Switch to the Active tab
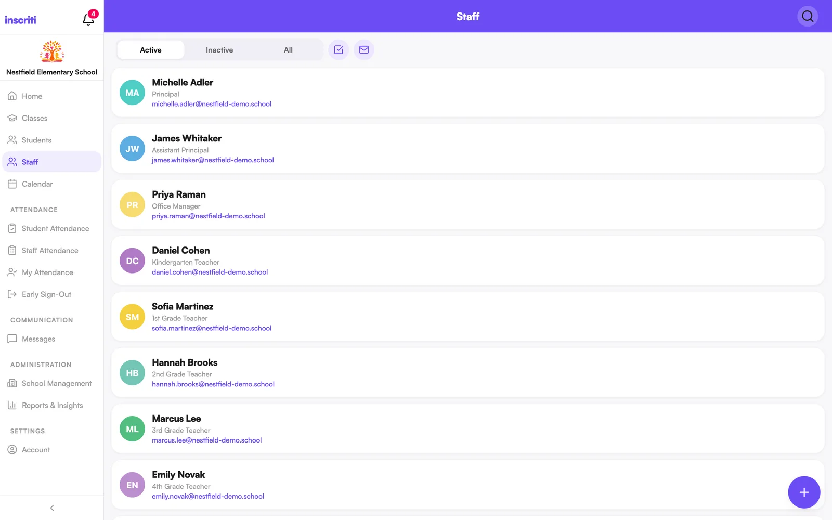 (151, 50)
